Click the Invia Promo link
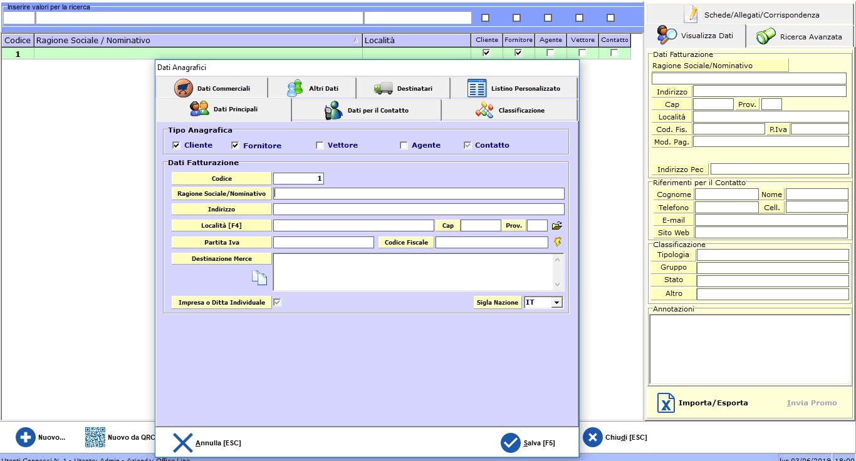This screenshot has width=856, height=461. 812,403
